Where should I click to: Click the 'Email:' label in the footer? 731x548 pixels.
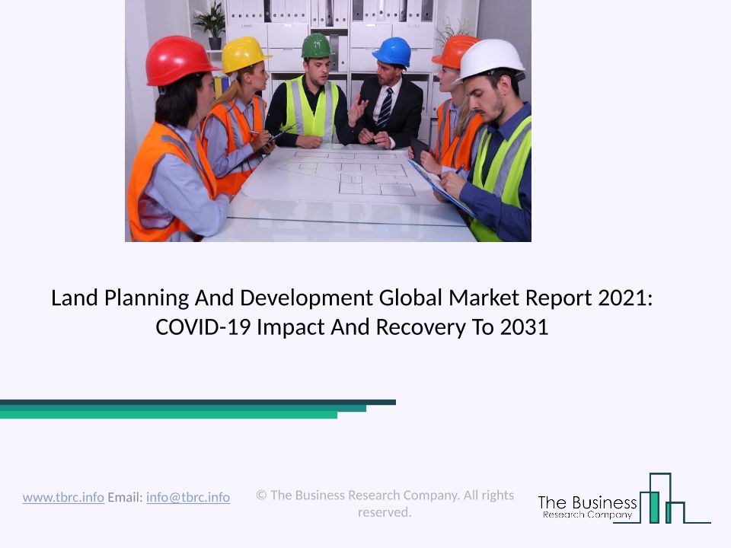pos(125,497)
